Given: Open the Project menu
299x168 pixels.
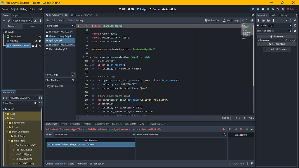Looking at the screenshot, I should 14,9.
